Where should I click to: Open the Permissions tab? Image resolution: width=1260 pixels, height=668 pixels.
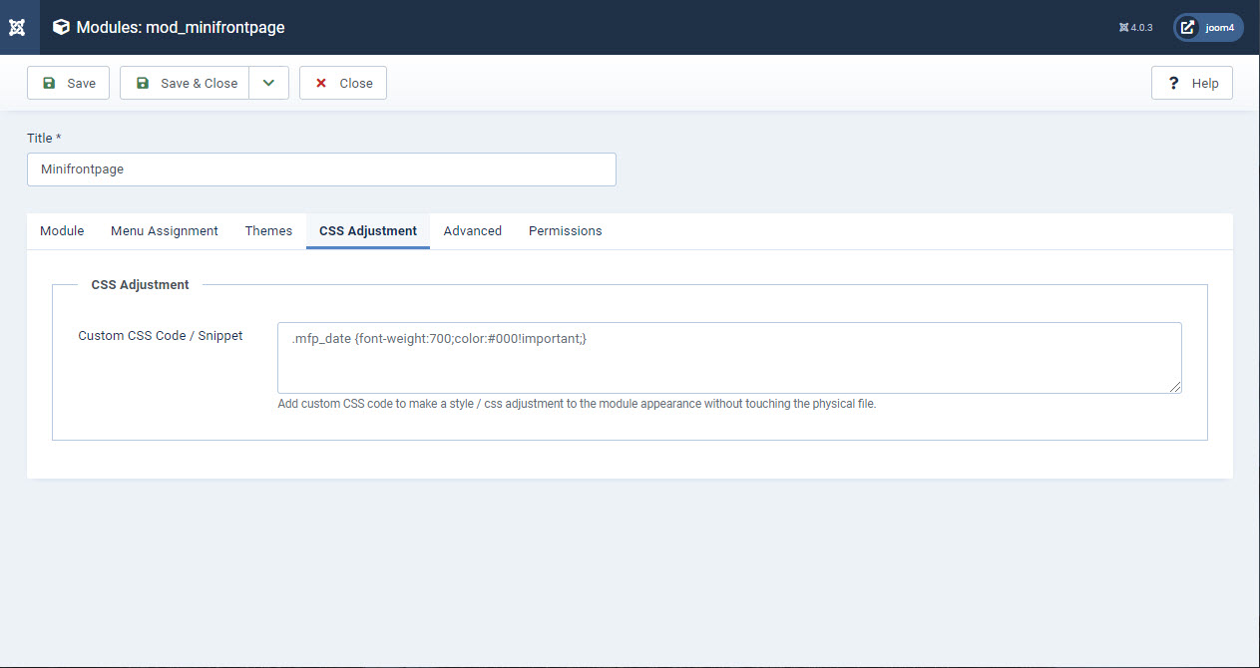[x=566, y=230]
